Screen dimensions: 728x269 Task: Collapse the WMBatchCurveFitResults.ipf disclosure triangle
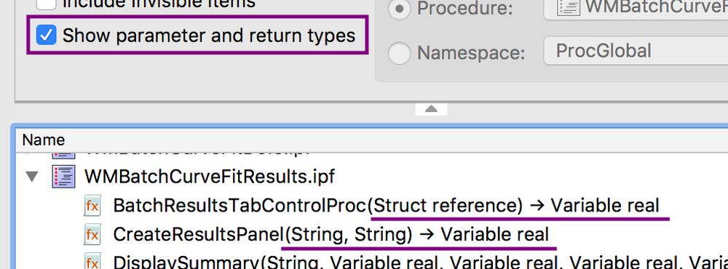tap(31, 177)
